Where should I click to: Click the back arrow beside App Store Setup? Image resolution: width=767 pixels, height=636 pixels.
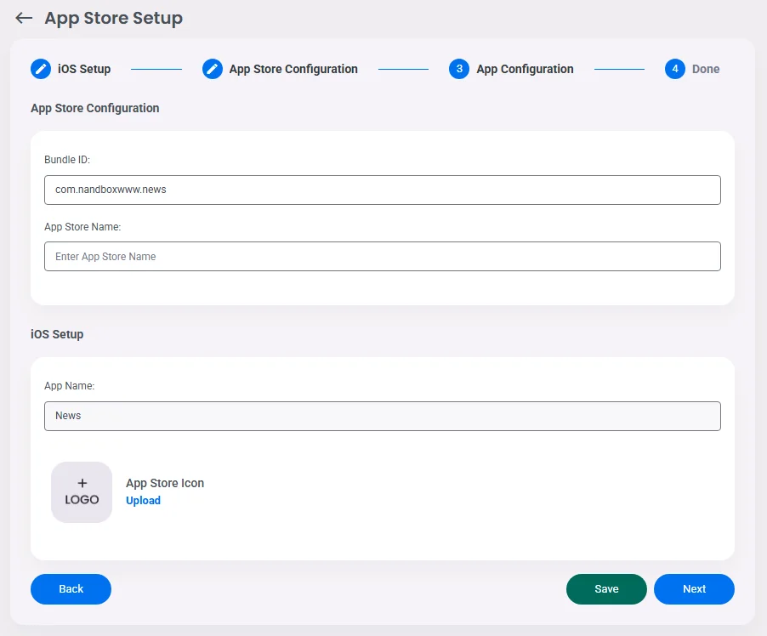[24, 18]
